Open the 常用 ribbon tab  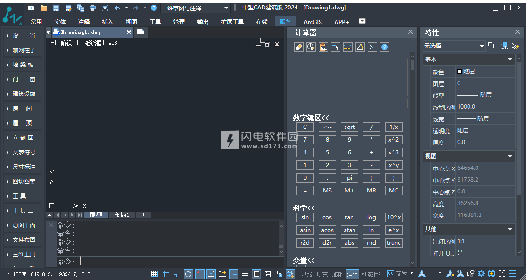click(x=36, y=22)
